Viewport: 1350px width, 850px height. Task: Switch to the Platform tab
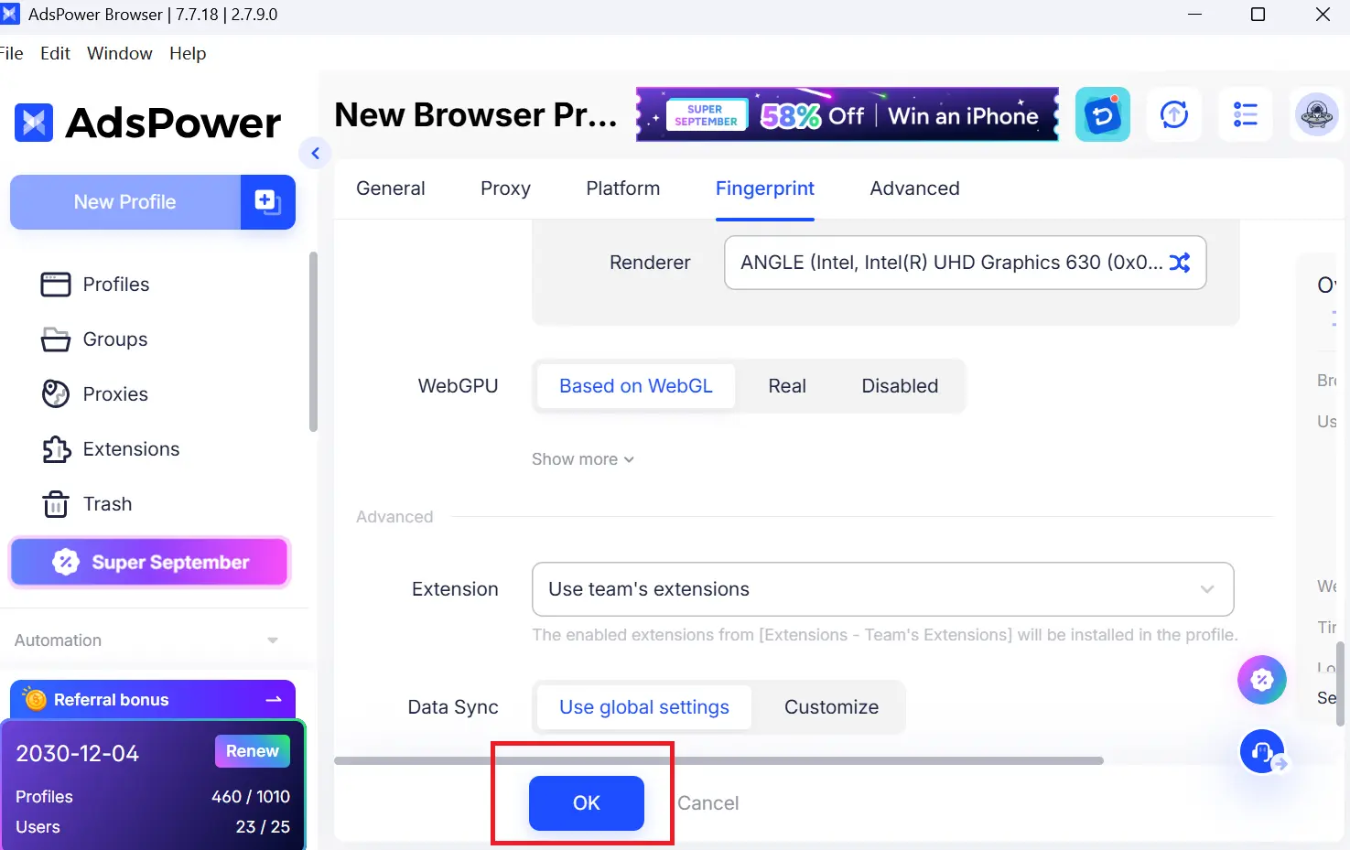tap(622, 188)
